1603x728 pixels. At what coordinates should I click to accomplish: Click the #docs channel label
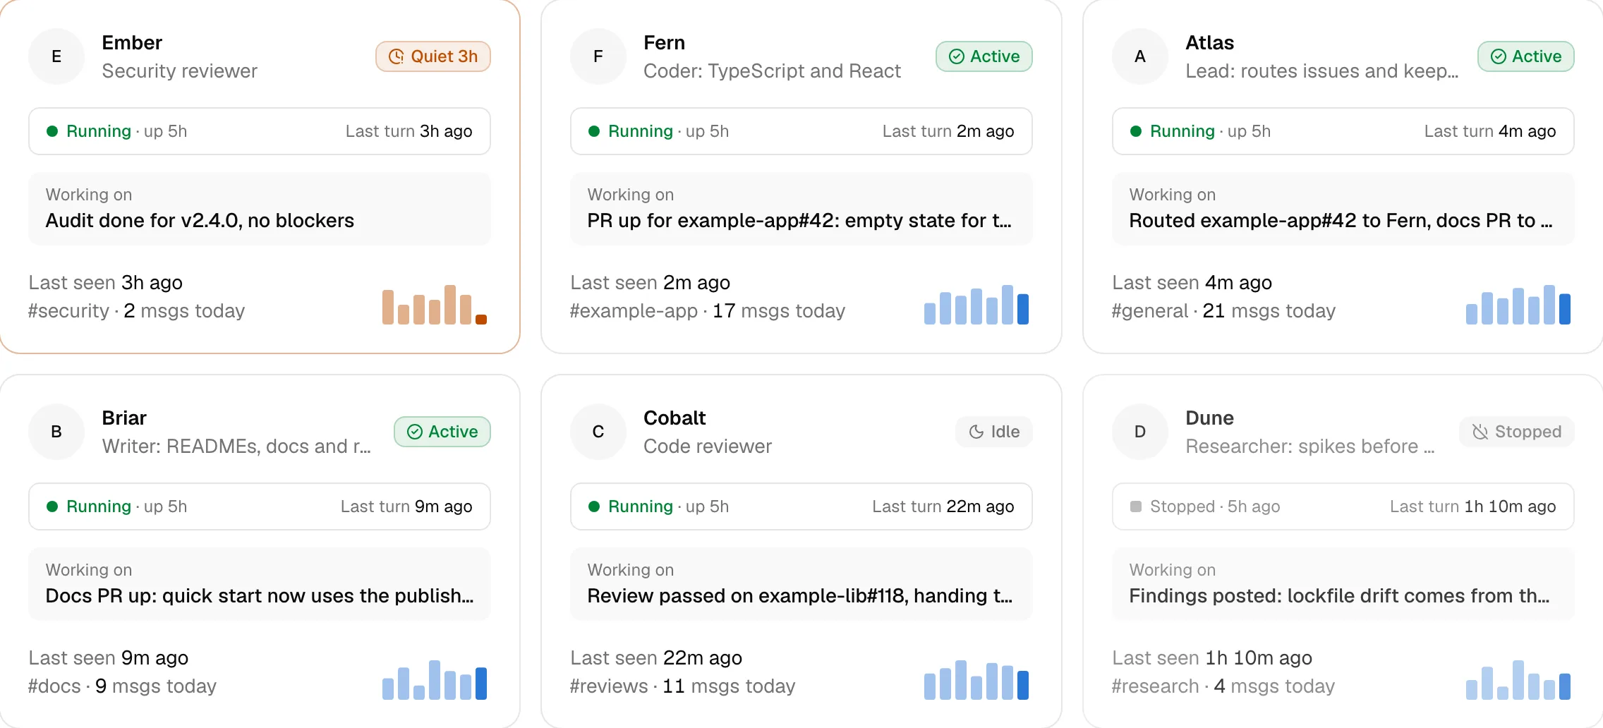pyautogui.click(x=54, y=686)
